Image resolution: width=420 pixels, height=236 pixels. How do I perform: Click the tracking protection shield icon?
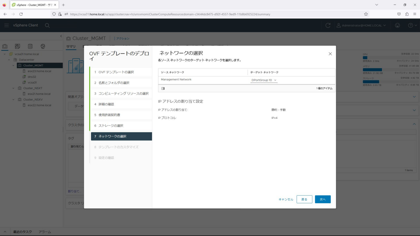point(54,14)
